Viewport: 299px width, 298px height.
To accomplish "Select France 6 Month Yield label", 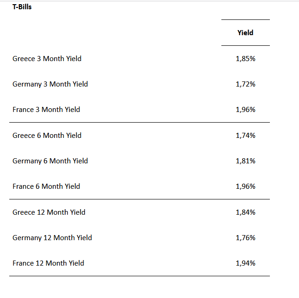I will click(46, 186).
